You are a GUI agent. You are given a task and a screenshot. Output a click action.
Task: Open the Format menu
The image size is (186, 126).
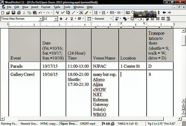click(x=46, y=7)
